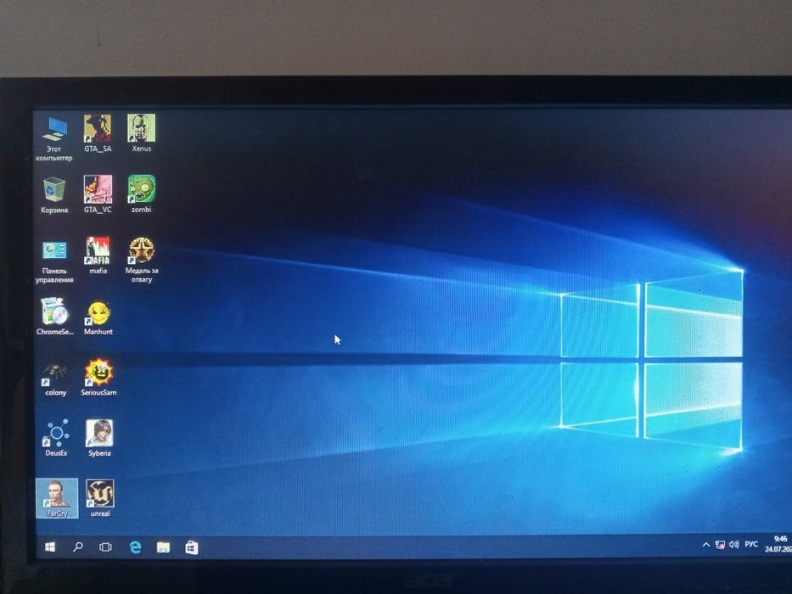
Task: Select the GTA__SA shortcut icon
Action: [x=98, y=133]
